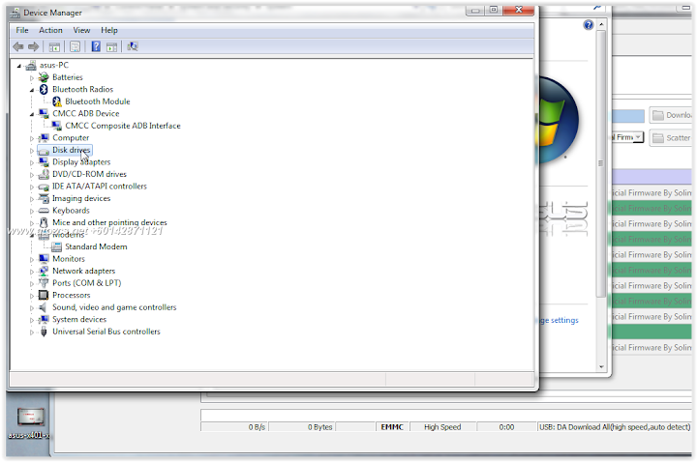Image resolution: width=697 pixels, height=462 pixels.
Task: Open the Action menu
Action: click(50, 30)
